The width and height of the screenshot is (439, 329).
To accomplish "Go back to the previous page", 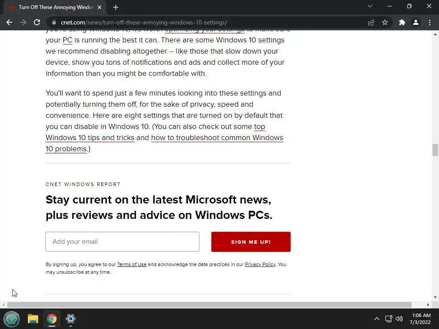I will pyautogui.click(x=9, y=22).
